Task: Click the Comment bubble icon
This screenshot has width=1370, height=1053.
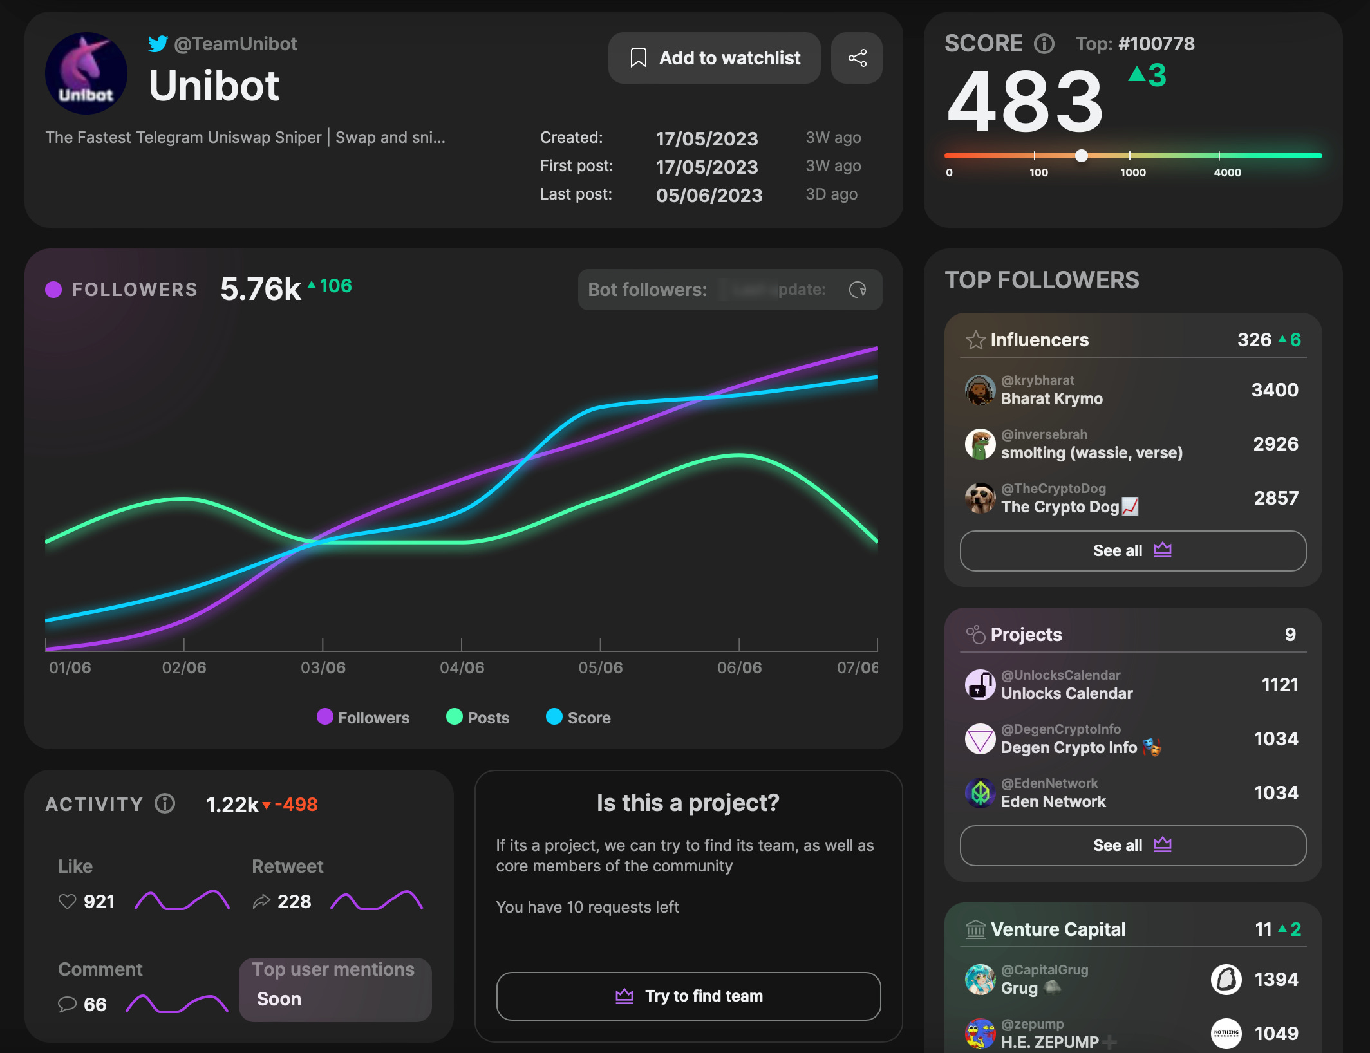Action: click(x=68, y=1004)
